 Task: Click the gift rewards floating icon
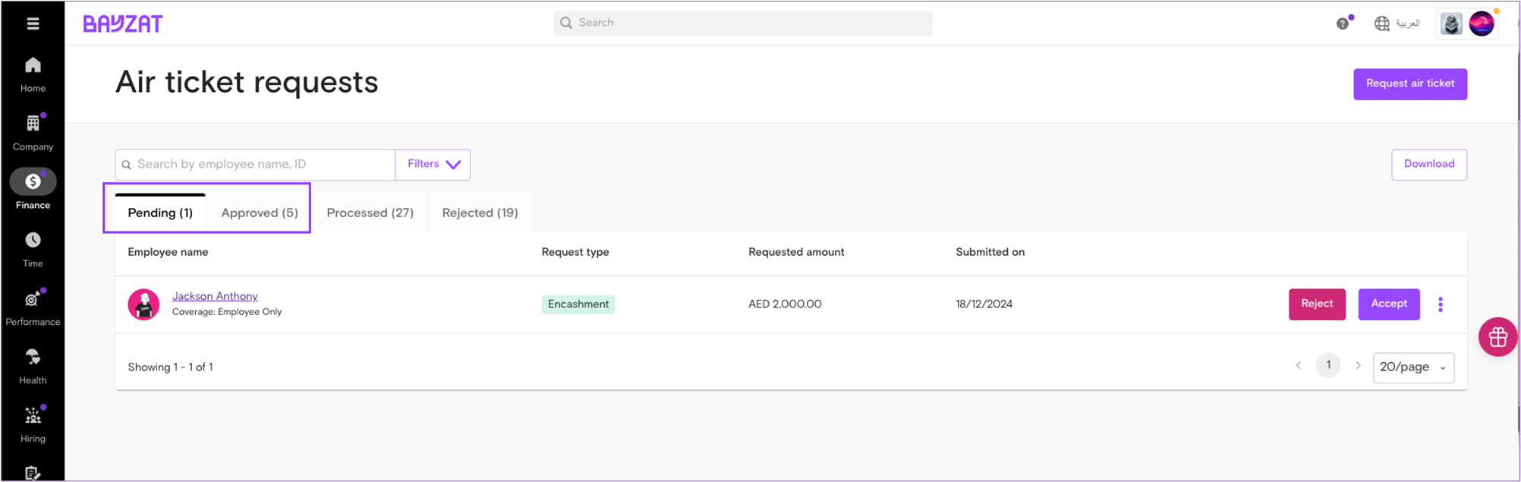coord(1497,337)
